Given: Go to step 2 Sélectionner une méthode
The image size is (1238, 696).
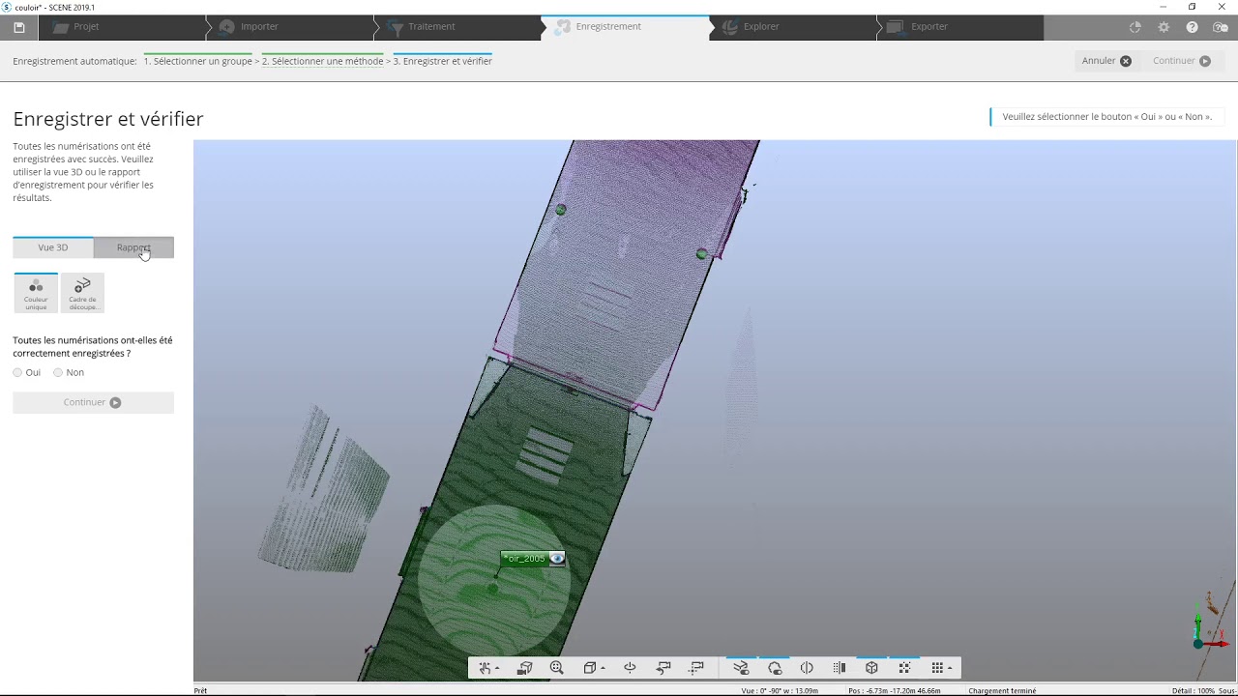Looking at the screenshot, I should [323, 61].
